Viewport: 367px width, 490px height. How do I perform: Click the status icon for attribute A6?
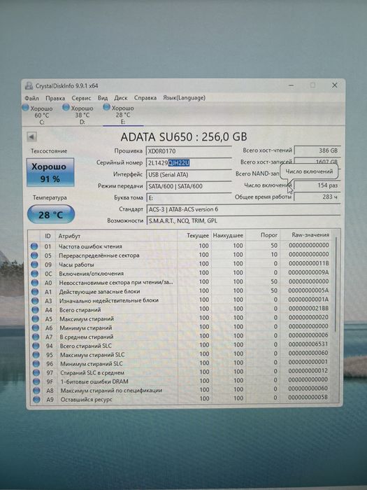point(35,328)
